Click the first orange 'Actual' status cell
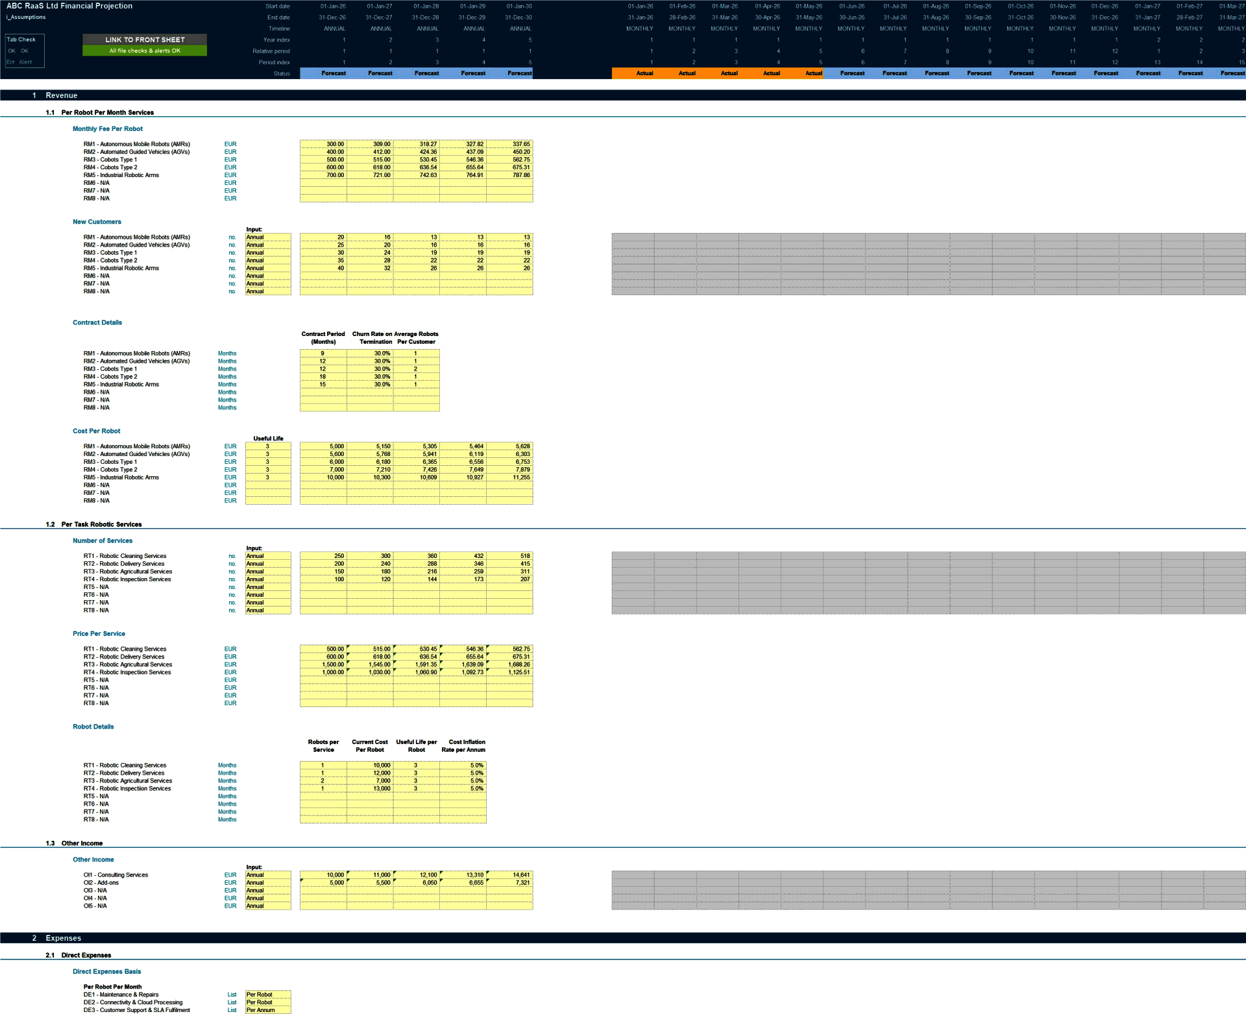The image size is (1246, 1014). (x=644, y=73)
